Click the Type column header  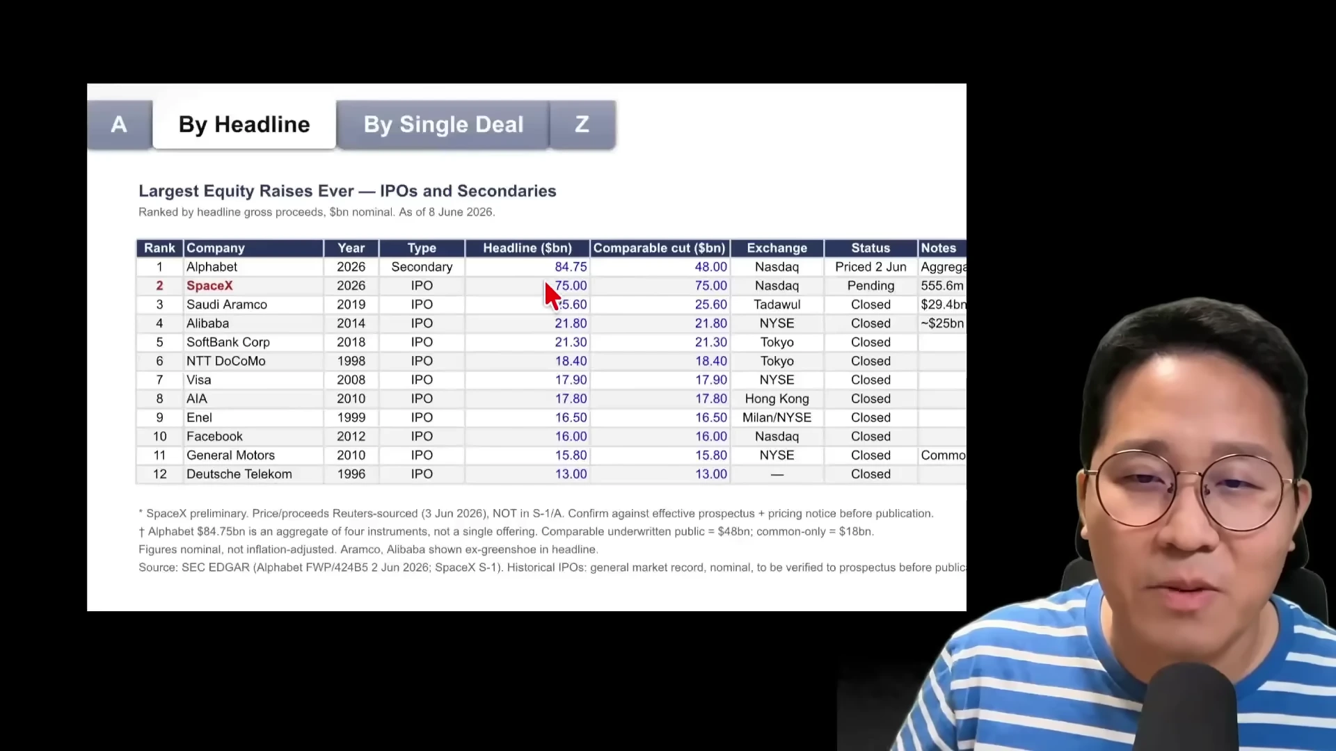pyautogui.click(x=422, y=248)
